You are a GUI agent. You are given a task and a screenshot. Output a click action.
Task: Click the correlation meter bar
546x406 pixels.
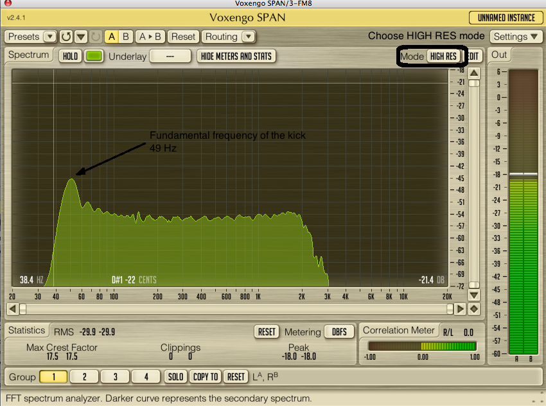[423, 346]
